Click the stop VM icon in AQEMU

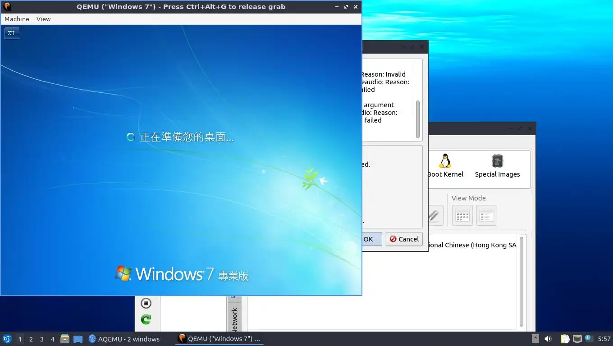[x=146, y=303]
